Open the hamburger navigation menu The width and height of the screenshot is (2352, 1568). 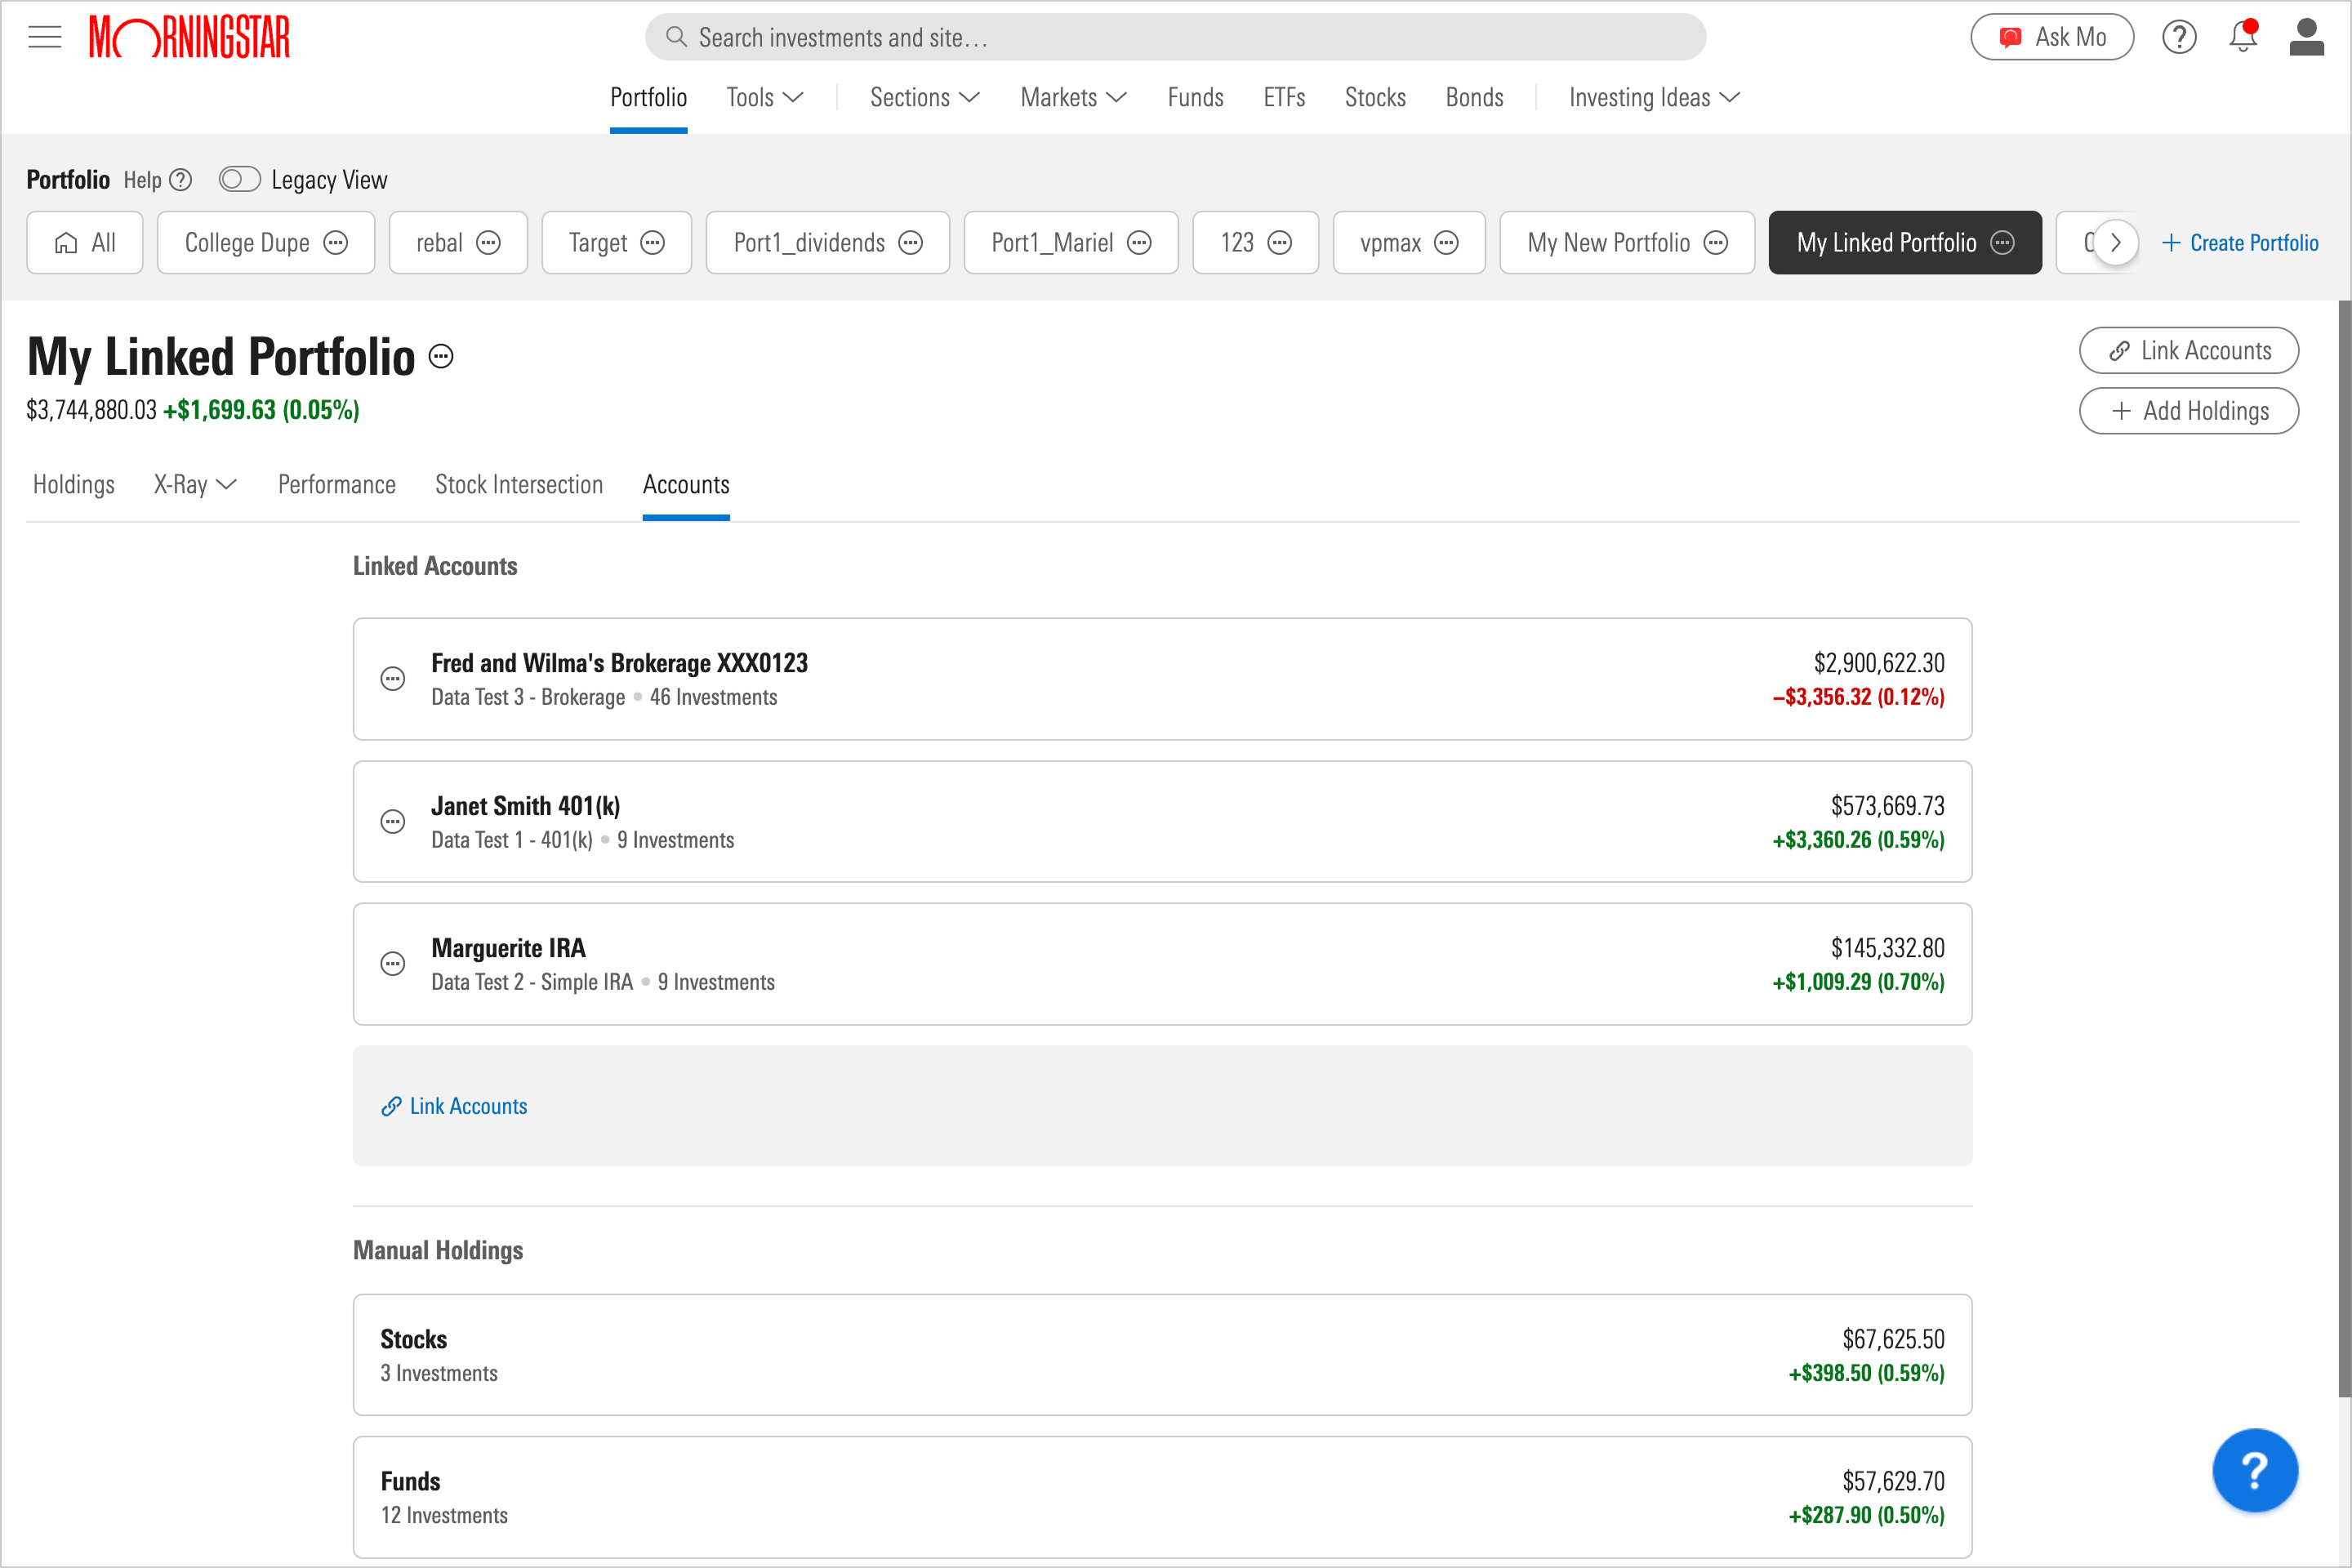click(44, 36)
